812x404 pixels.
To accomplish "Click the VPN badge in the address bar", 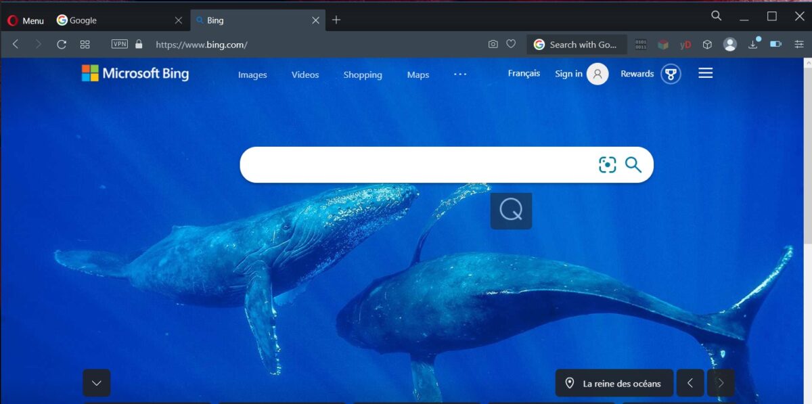I will click(x=119, y=43).
